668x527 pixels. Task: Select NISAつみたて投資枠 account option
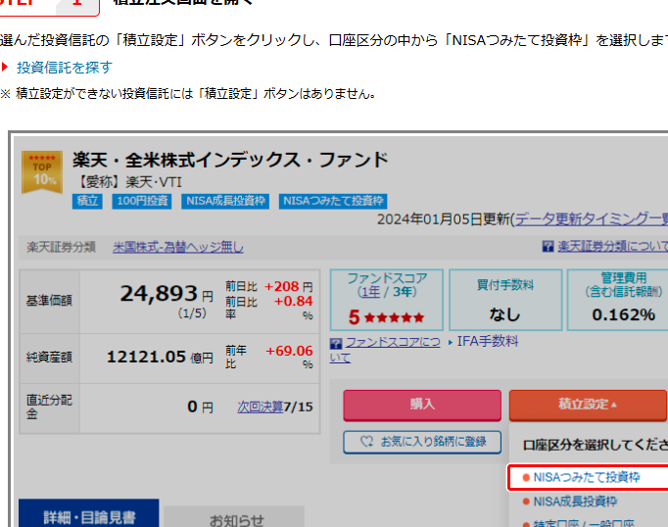tap(588, 478)
